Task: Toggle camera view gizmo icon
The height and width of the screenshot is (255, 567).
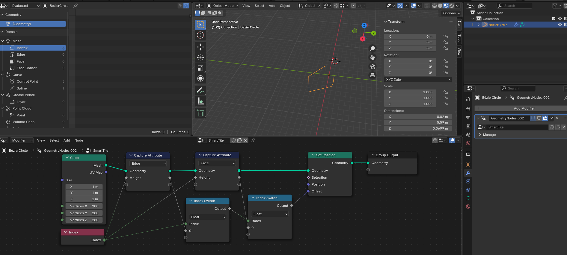Action: tap(373, 66)
